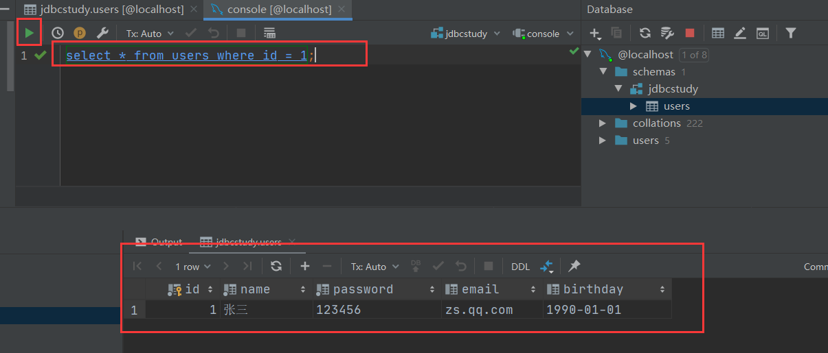The image size is (828, 353).
Task: Click the red Disconnect stop icon
Action: coord(690,33)
